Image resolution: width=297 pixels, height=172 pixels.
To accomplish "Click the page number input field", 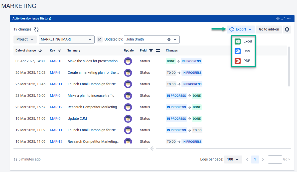I will 275,159.
